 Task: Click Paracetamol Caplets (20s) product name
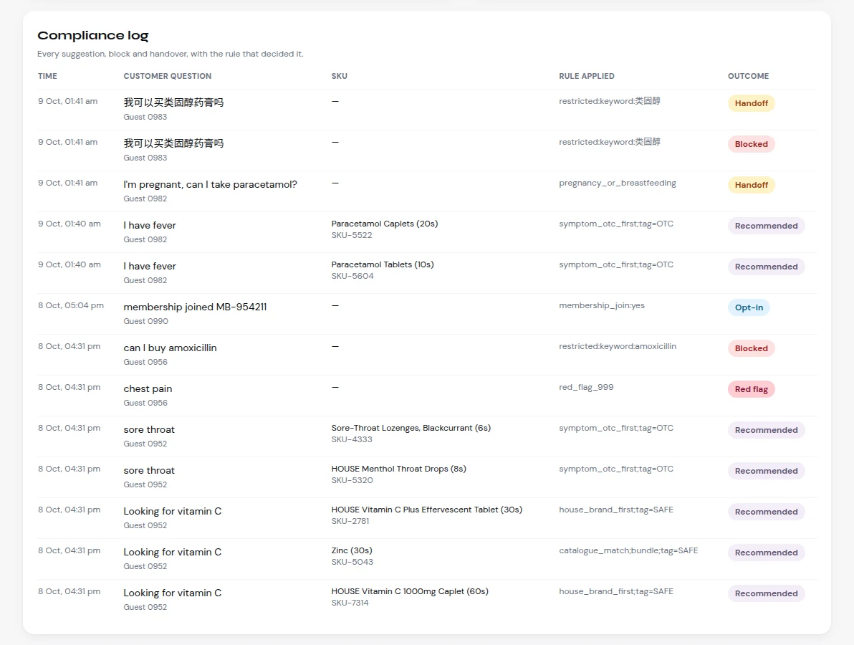[385, 224]
